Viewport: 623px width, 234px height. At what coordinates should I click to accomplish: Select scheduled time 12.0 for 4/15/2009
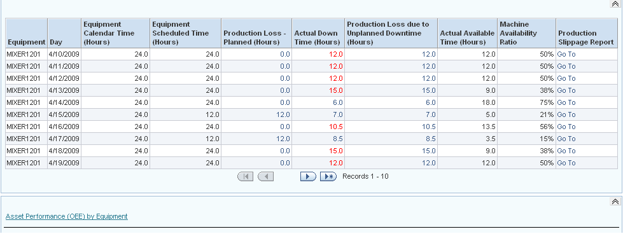(185, 115)
